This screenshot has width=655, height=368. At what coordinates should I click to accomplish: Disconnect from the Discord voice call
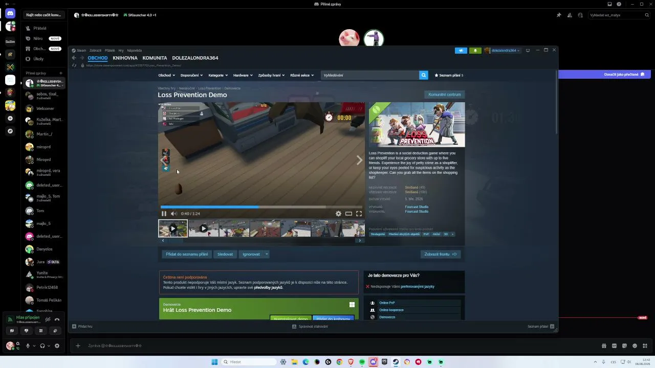coord(57,319)
